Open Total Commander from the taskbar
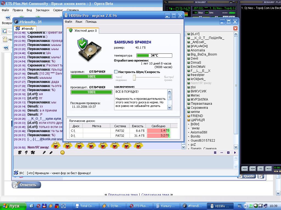 click(x=85, y=206)
